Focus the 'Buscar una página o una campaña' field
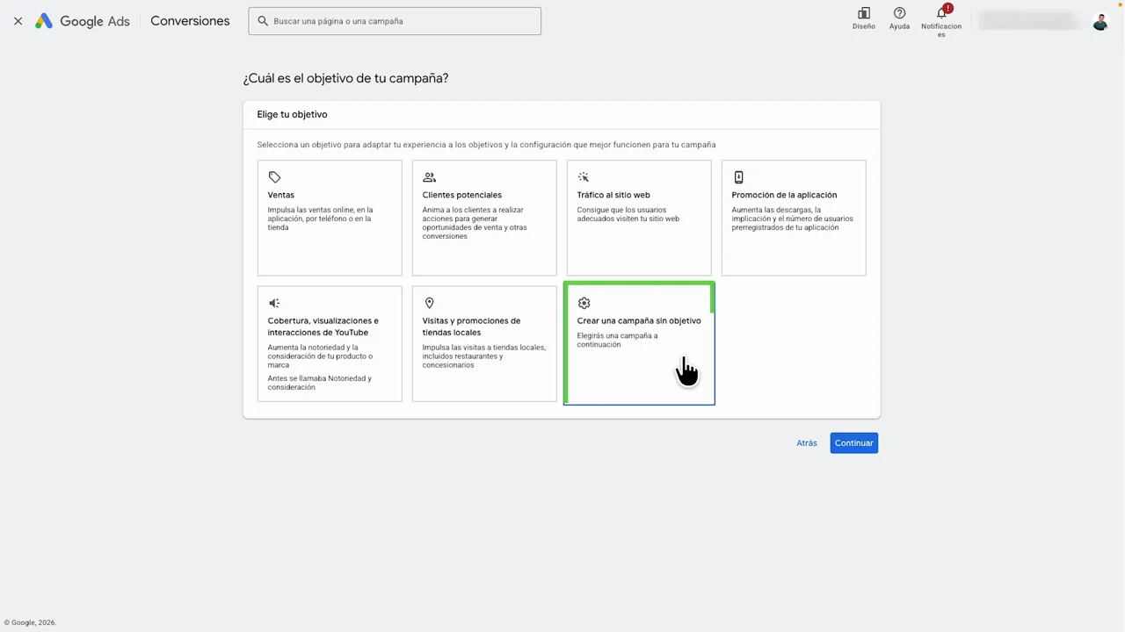The width and height of the screenshot is (1125, 632). click(395, 21)
